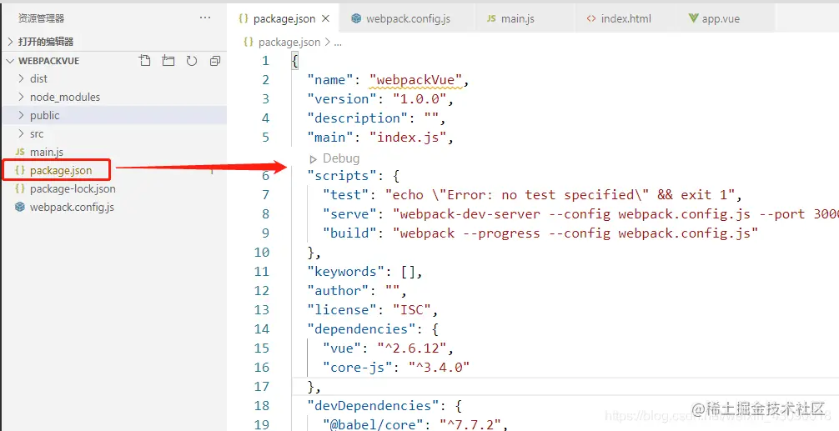
Task: Click the "index.js" value on line 5
Action: click(x=408, y=138)
